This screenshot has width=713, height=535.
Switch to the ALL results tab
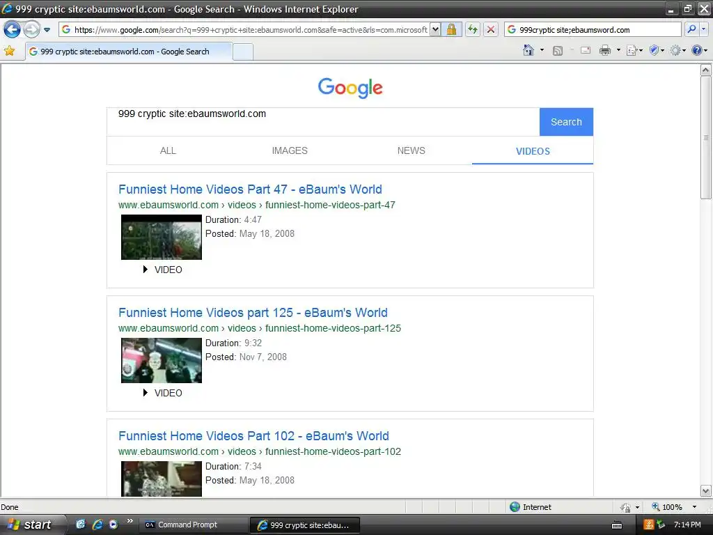pos(168,151)
